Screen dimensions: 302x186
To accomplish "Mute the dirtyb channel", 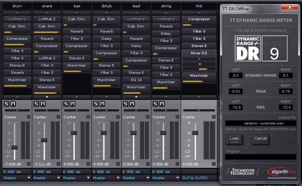I will pos(102,104).
